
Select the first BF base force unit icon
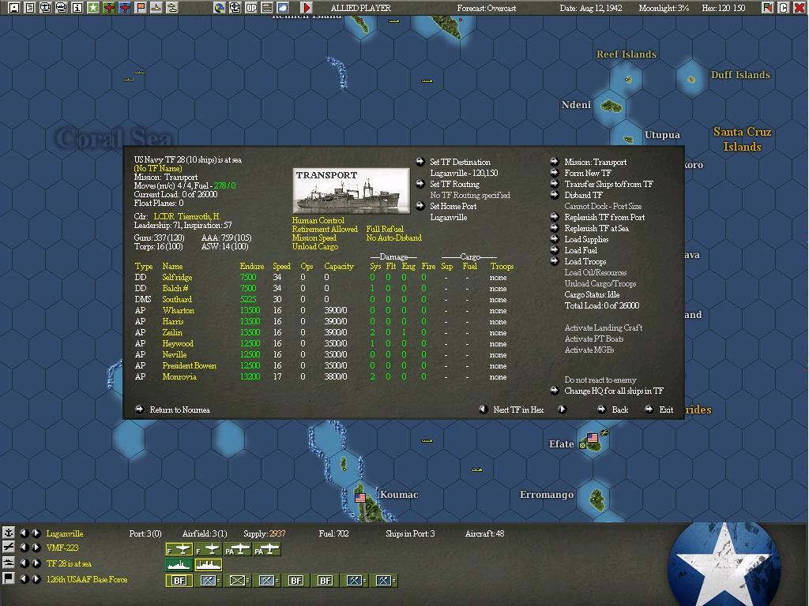pyautogui.click(x=179, y=580)
